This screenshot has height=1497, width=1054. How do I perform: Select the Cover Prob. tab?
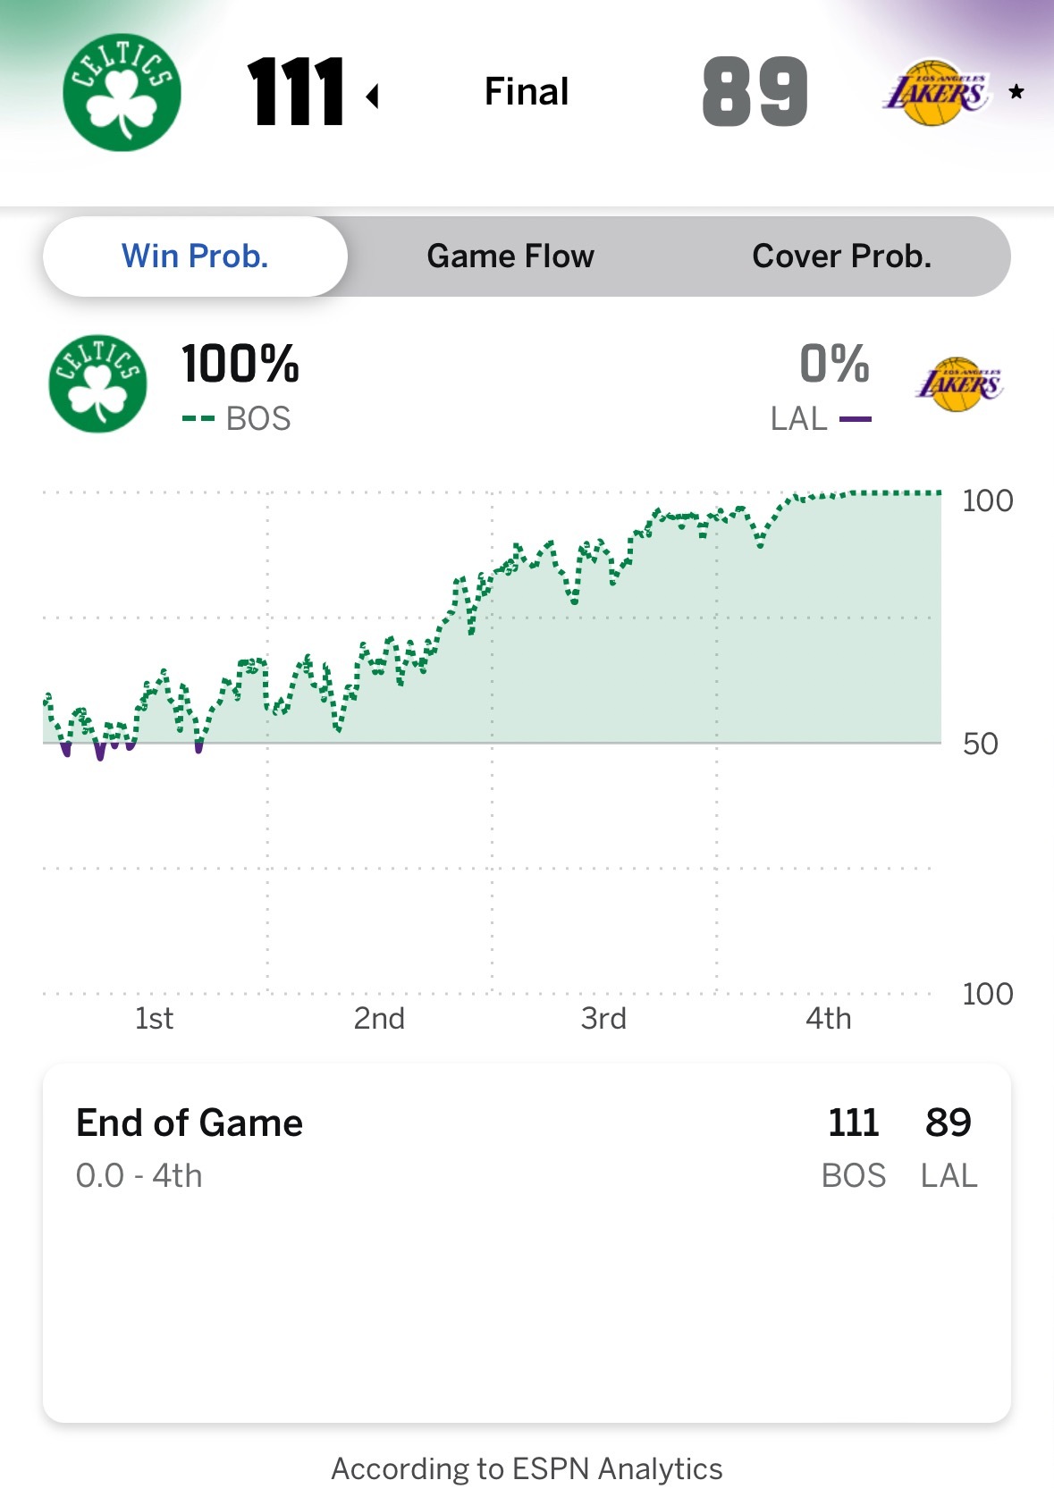[841, 257]
